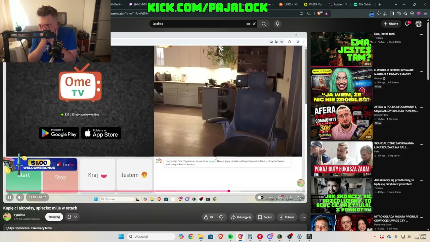Open options for the Łukasz Żak video recommendation
430x242 pixels.
[421, 144]
